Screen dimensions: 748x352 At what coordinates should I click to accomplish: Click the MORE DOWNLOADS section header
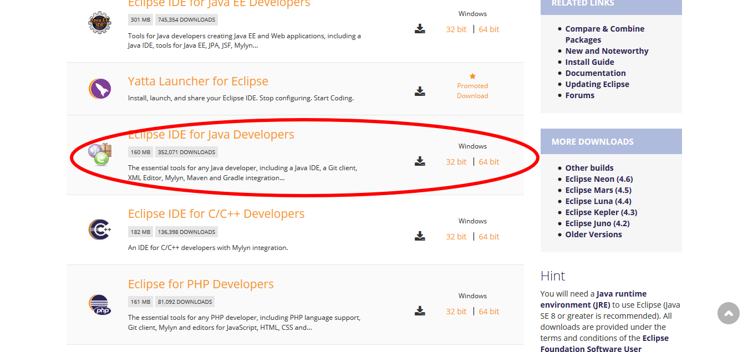pyautogui.click(x=611, y=141)
